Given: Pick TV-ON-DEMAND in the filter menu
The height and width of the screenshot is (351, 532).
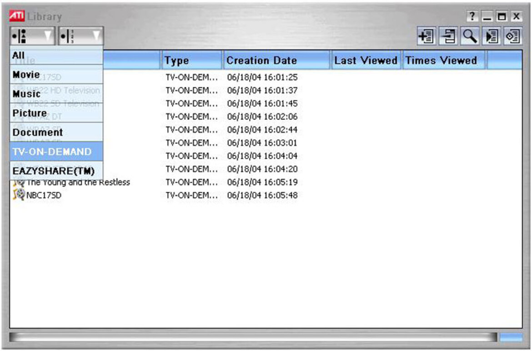Looking at the screenshot, I should (57, 151).
